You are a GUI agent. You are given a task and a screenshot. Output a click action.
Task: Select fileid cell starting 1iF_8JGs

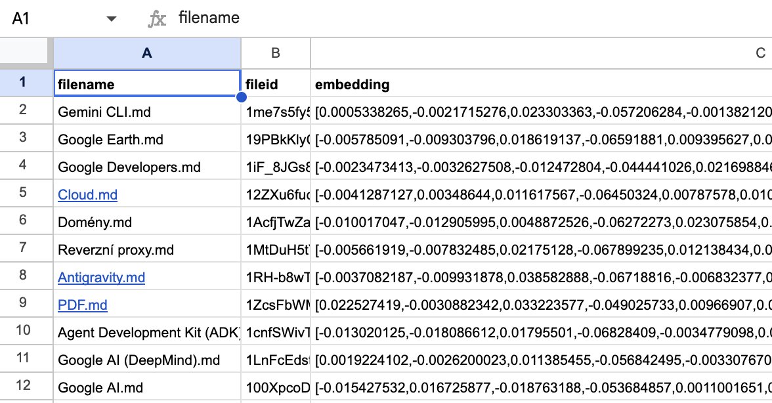click(x=276, y=166)
